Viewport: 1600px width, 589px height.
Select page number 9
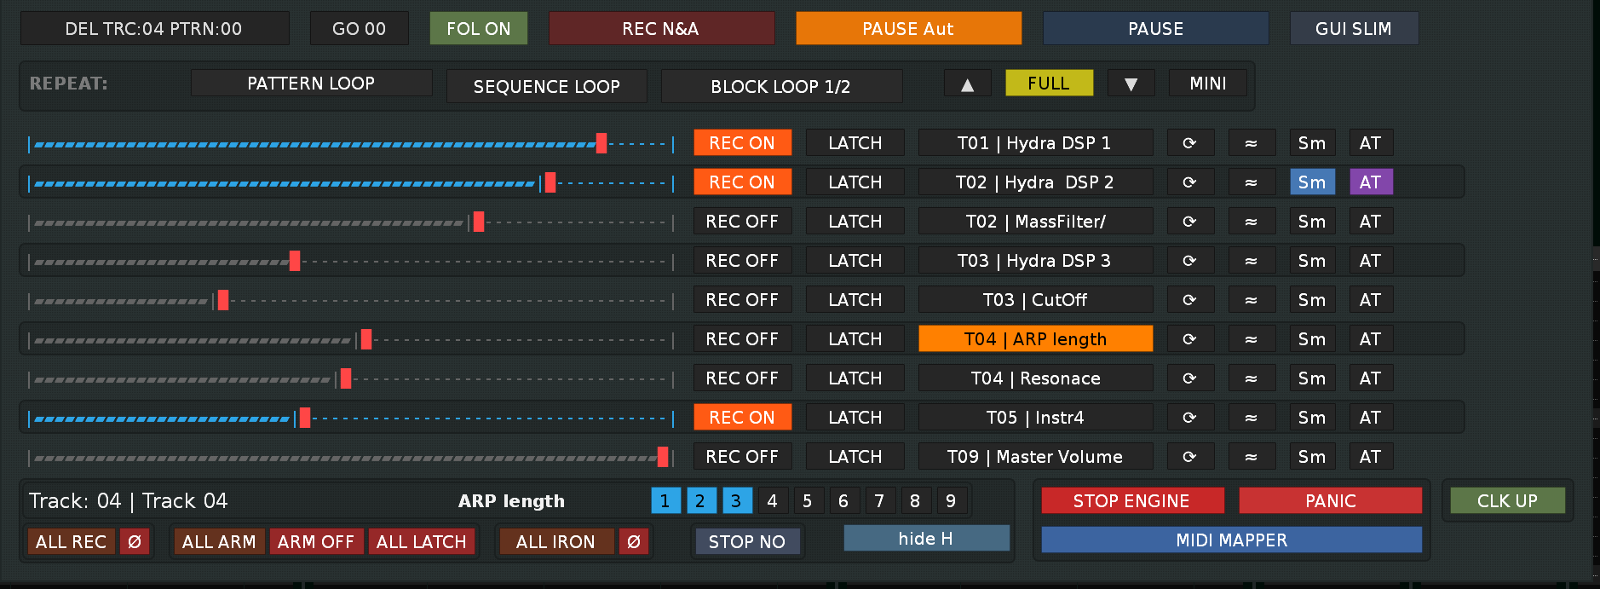[x=951, y=501]
